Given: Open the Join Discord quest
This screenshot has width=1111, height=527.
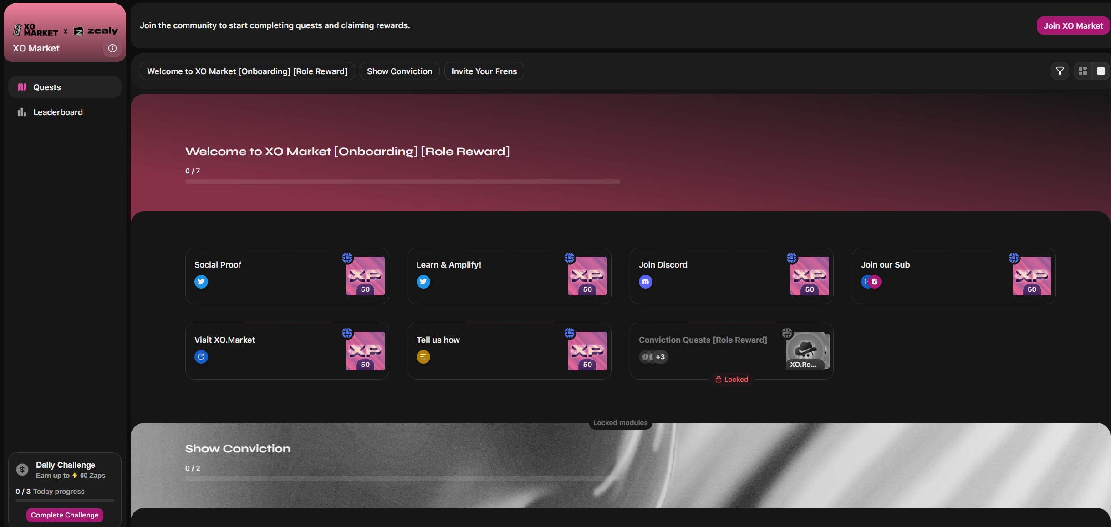Looking at the screenshot, I should click(x=732, y=276).
